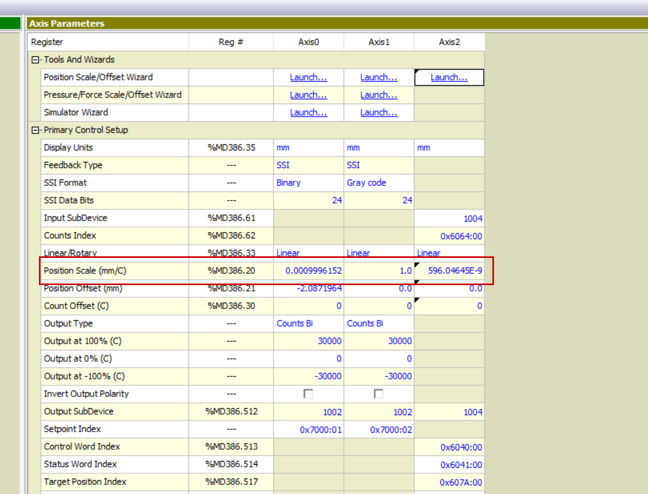Open Display Units dropdown for Axis2
The height and width of the screenshot is (494, 648).
pyautogui.click(x=449, y=148)
